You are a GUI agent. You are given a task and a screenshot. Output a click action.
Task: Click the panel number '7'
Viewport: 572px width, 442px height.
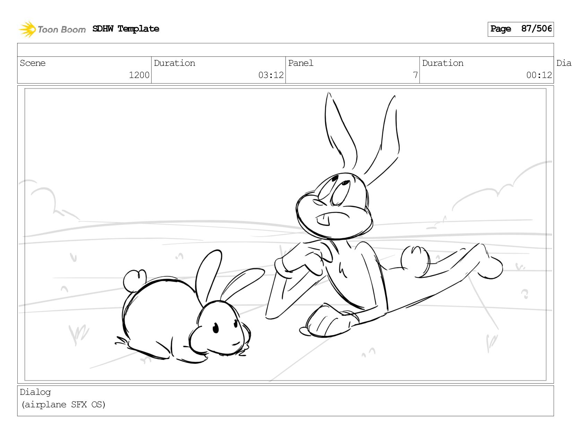click(415, 75)
